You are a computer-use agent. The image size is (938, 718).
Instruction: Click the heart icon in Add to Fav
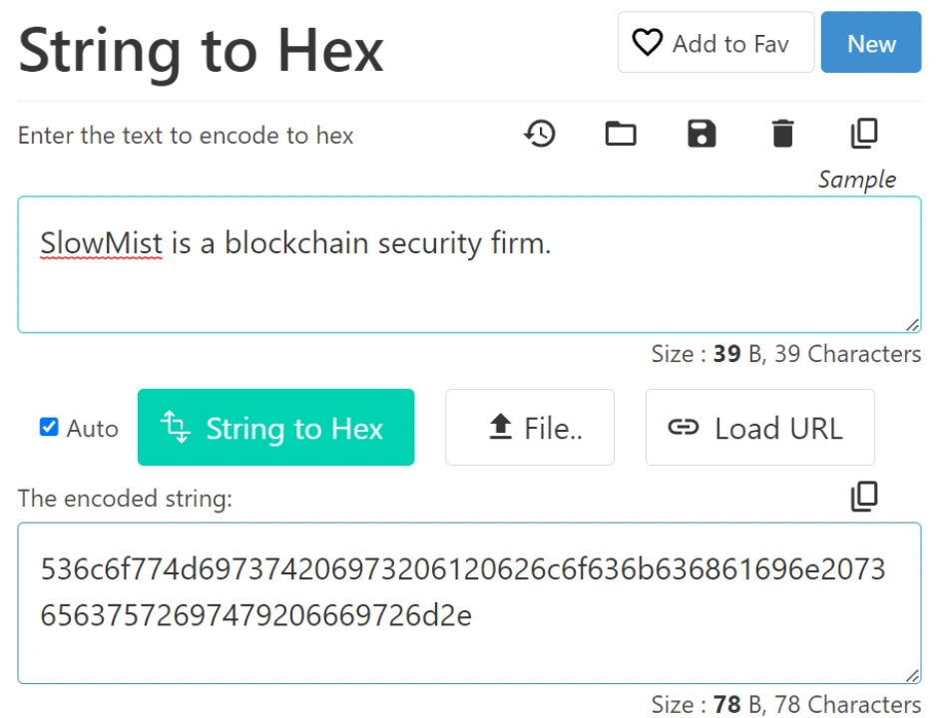click(x=648, y=43)
